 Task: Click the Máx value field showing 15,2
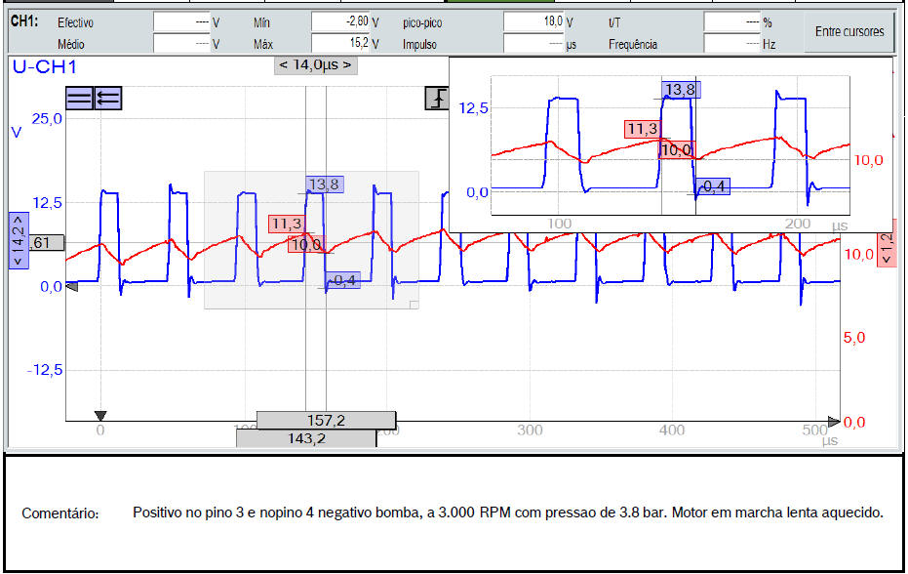click(340, 43)
